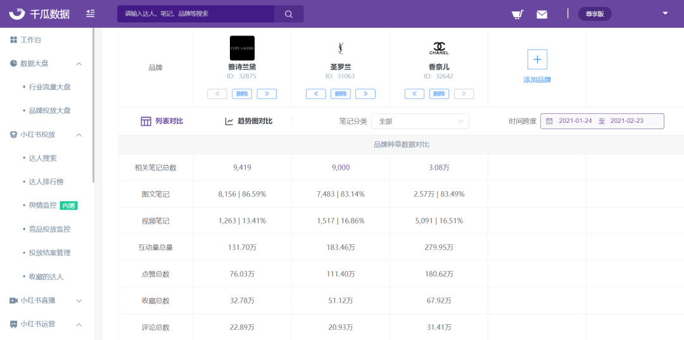This screenshot has width=684, height=340.
Task: Move 香奈儿 left with the « button
Action: point(414,94)
